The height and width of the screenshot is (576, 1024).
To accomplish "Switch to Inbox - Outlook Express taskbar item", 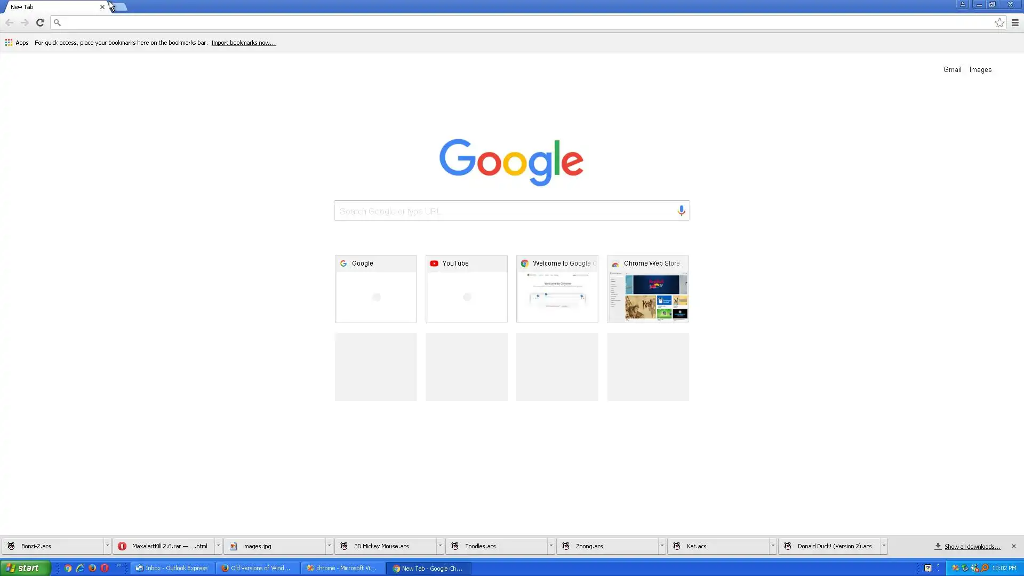I will [x=172, y=568].
